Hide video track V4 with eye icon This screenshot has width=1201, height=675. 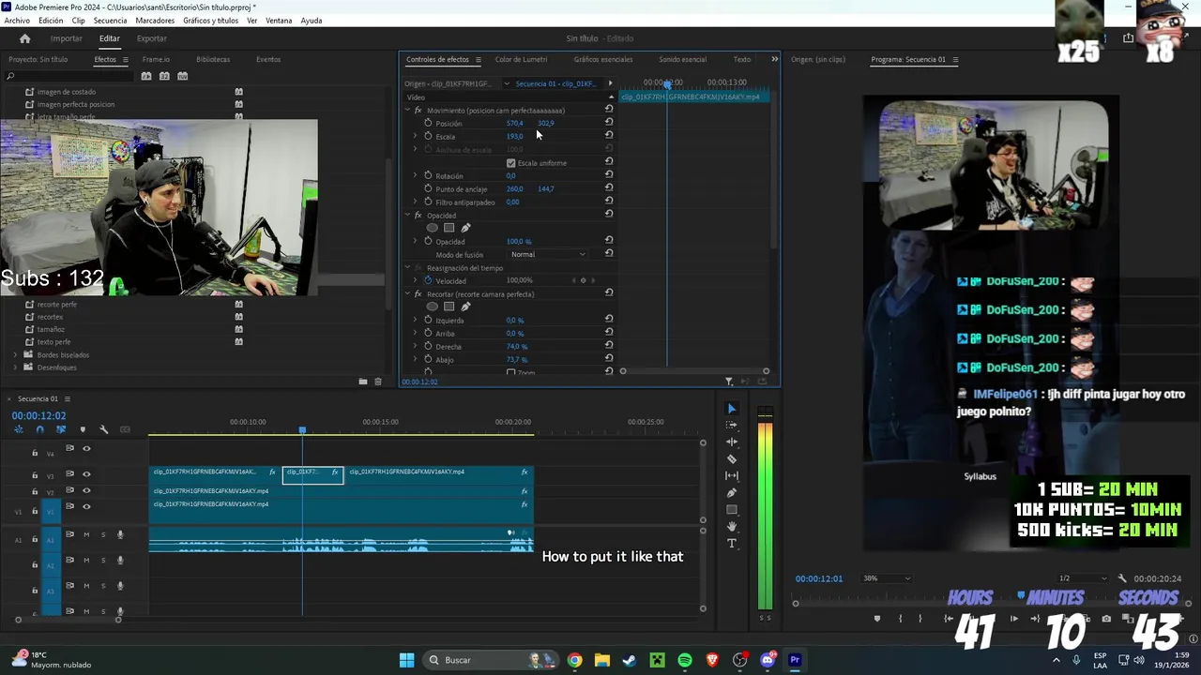(x=86, y=449)
